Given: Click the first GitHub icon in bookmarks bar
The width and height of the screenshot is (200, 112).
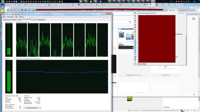Looking at the screenshot, I should click(22, 10).
